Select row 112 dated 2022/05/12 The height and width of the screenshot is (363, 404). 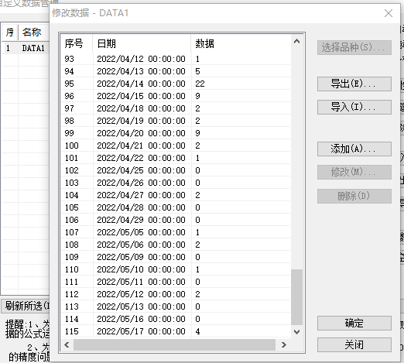176,294
